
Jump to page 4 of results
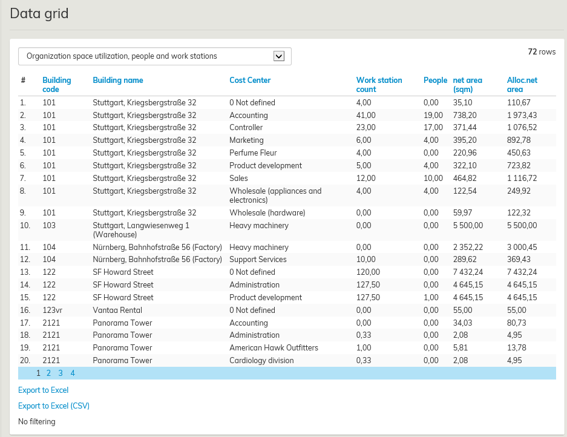[x=73, y=373]
